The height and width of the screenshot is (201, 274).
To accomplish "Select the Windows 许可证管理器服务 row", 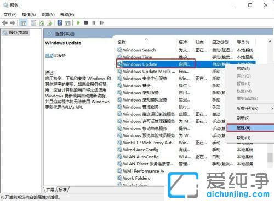I will pyautogui.click(x=171, y=121).
